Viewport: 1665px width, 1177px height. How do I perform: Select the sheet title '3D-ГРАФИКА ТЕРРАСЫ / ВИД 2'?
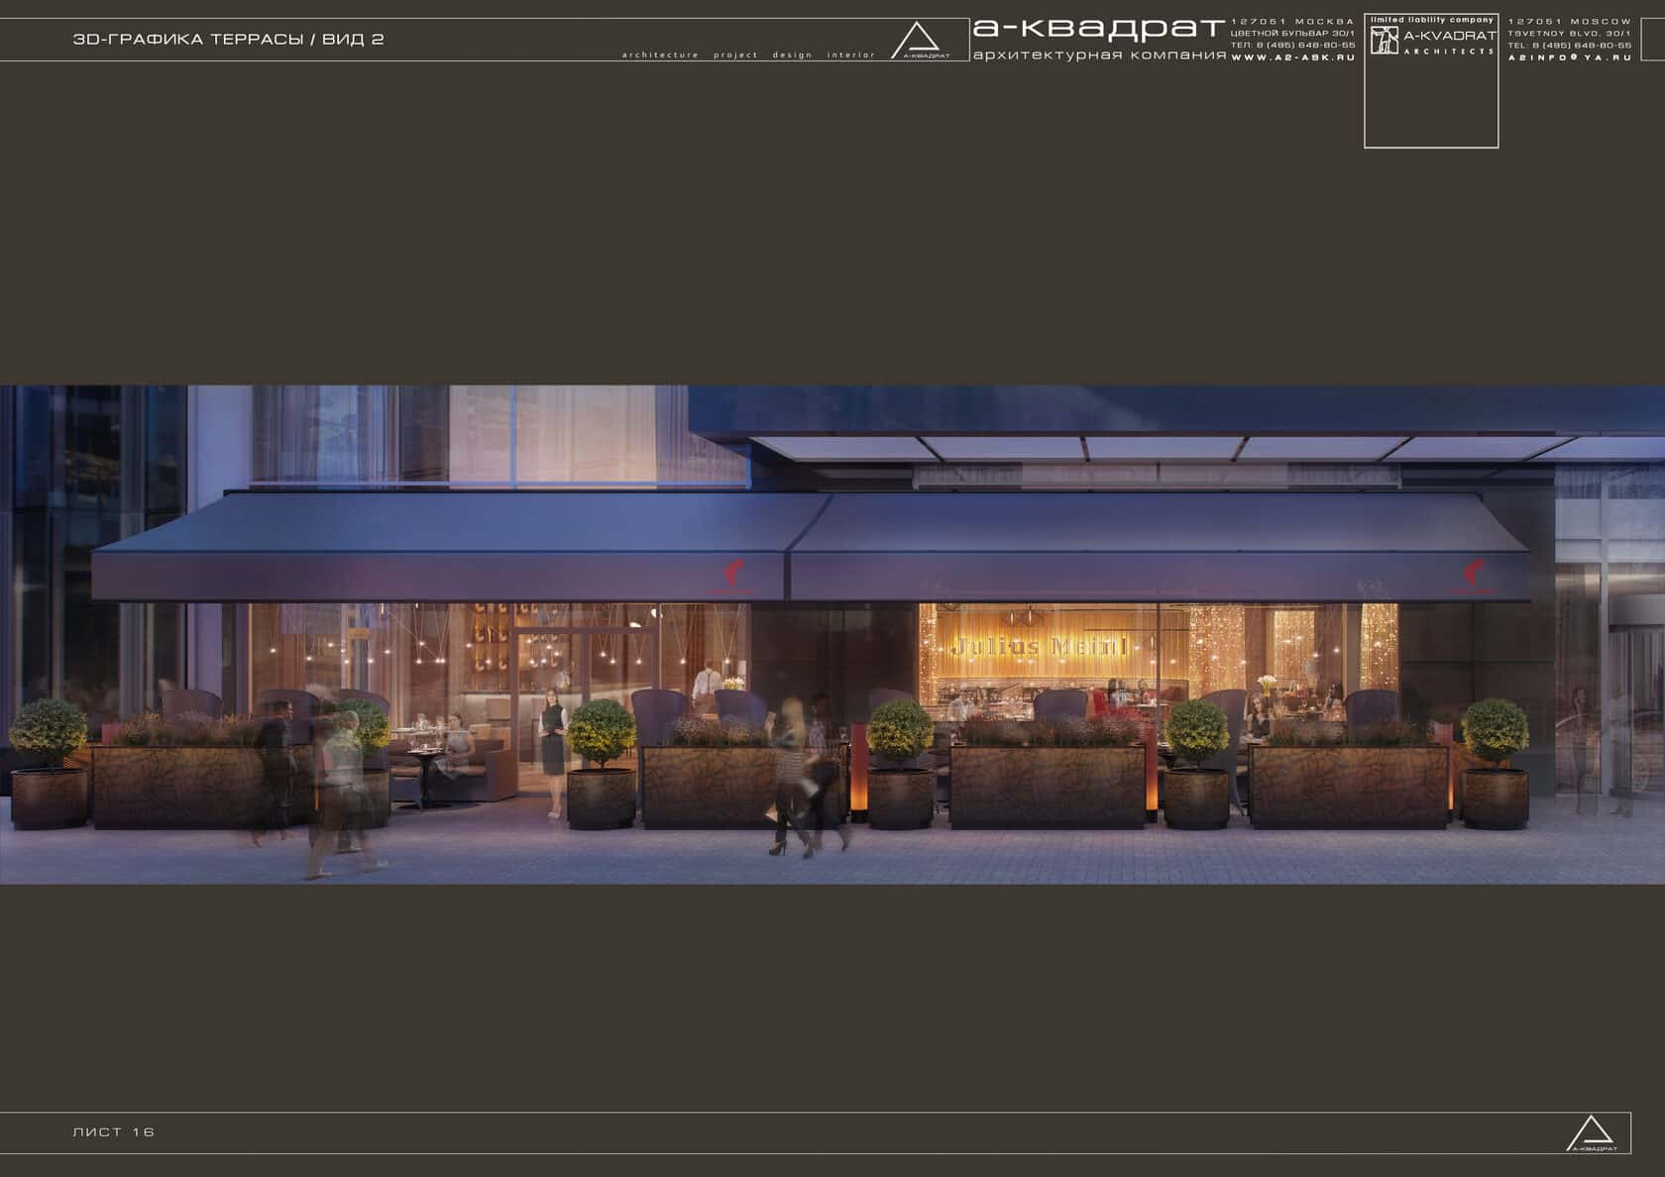[x=229, y=40]
